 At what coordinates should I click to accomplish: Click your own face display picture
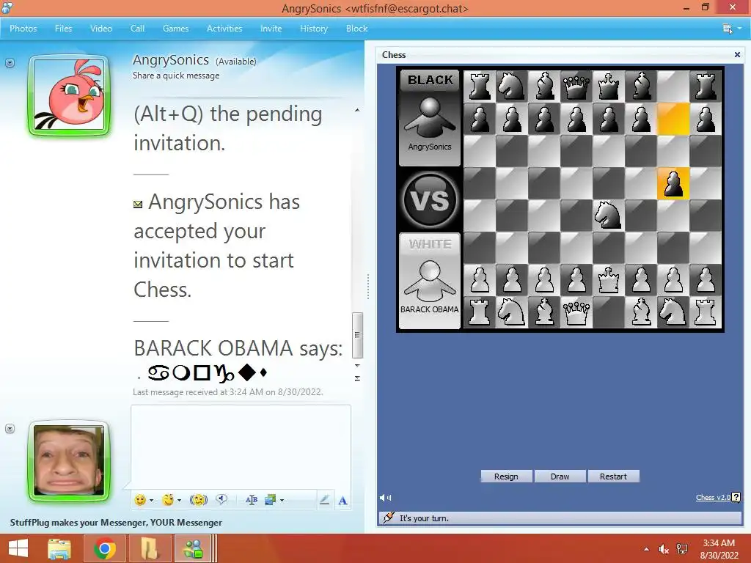[69, 461]
